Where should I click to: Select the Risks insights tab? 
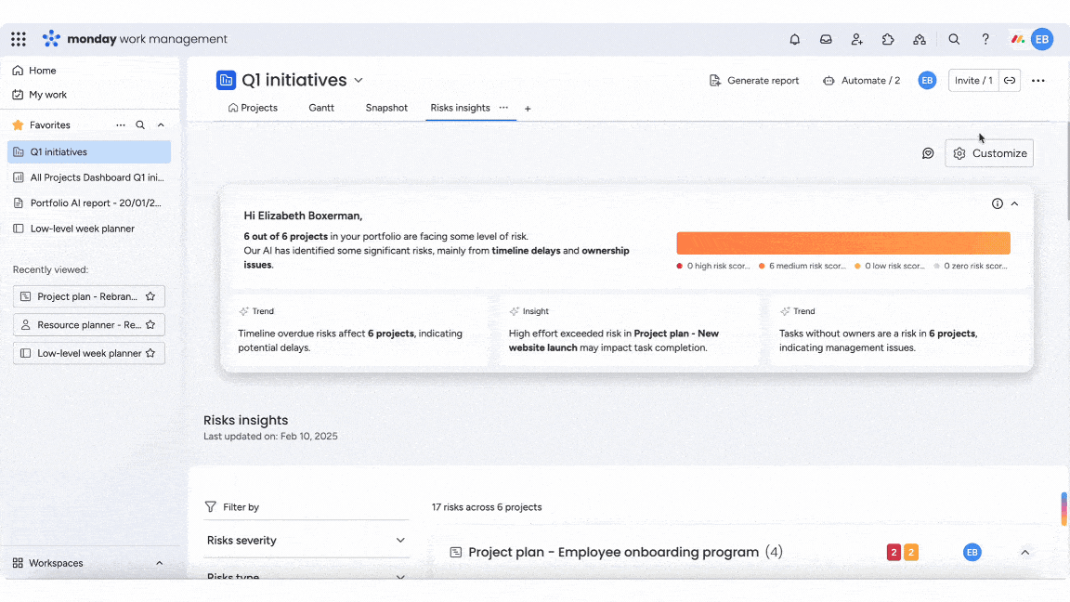pos(460,108)
